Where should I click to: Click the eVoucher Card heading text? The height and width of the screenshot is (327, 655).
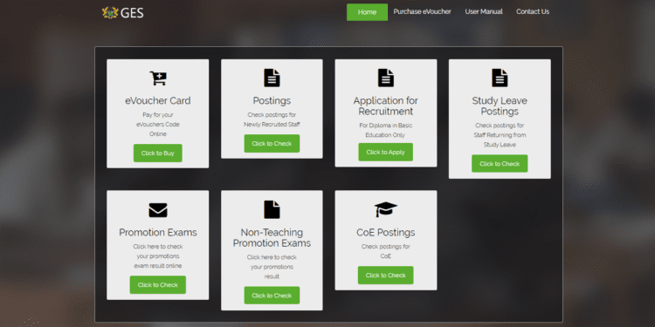click(x=158, y=100)
